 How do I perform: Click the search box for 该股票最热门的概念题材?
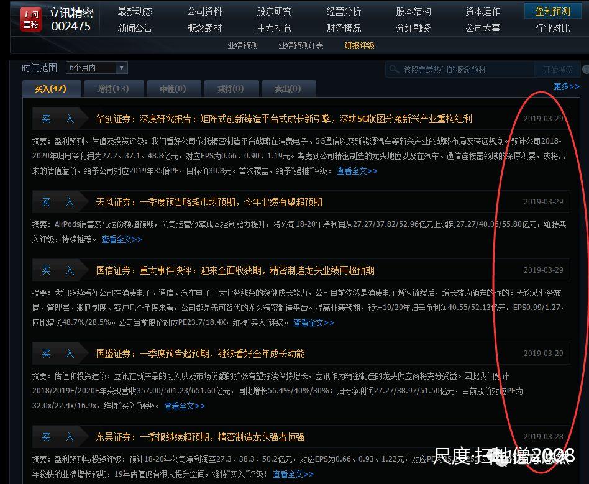click(460, 70)
